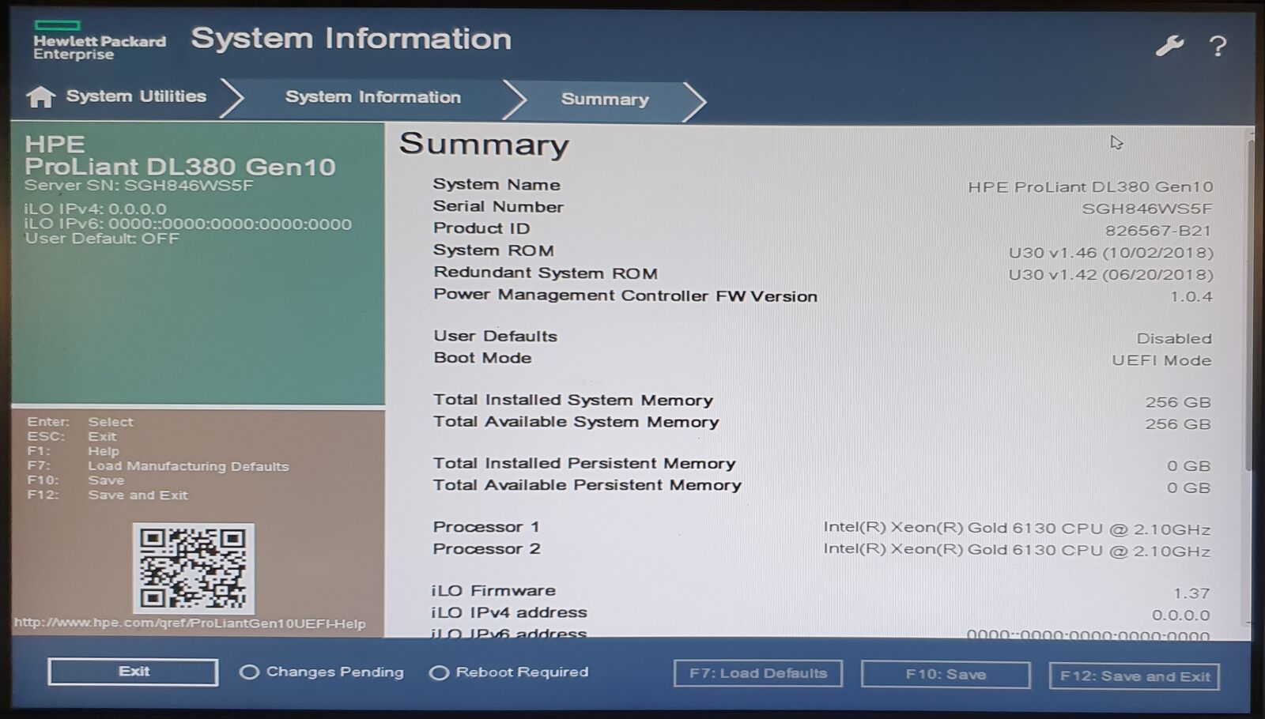Image resolution: width=1265 pixels, height=719 pixels.
Task: Select the Boot Mode row label
Action: pyautogui.click(x=482, y=358)
